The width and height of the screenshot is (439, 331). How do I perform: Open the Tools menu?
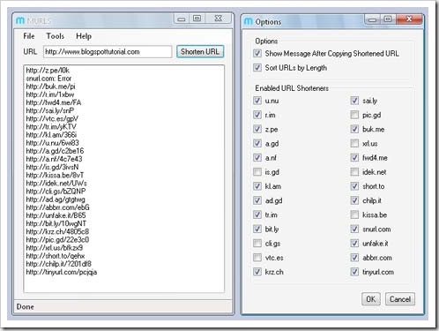pos(56,36)
